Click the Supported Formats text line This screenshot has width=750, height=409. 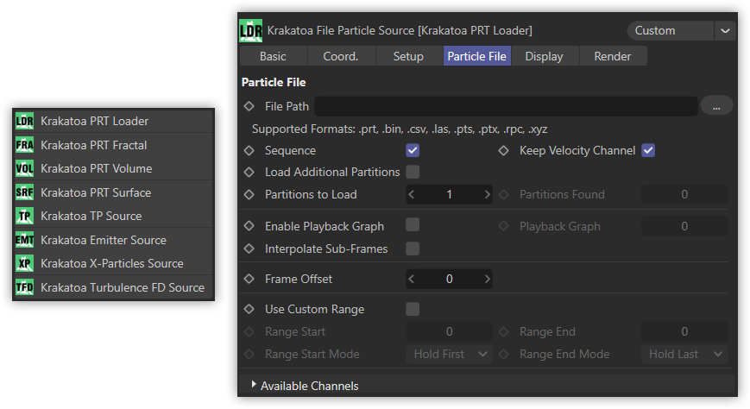[x=400, y=129]
